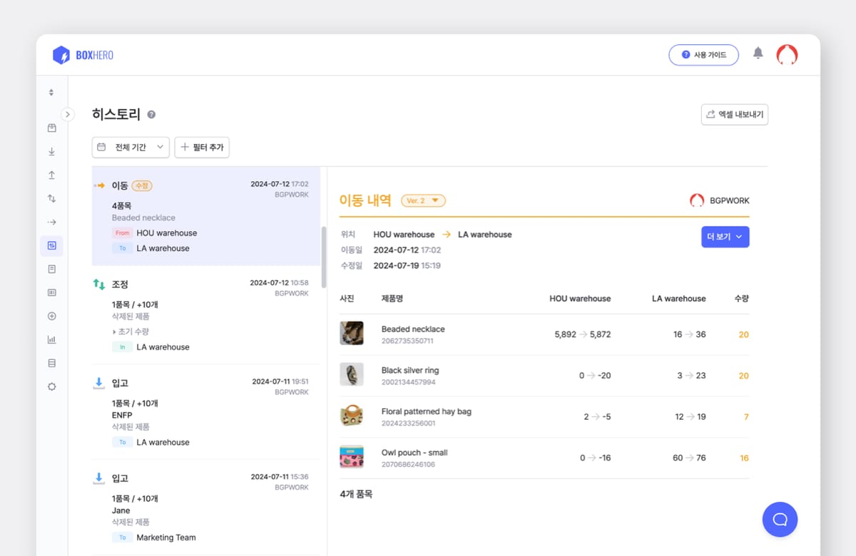This screenshot has width=856, height=556.
Task: Open the settings gear in sidebar
Action: tap(51, 387)
